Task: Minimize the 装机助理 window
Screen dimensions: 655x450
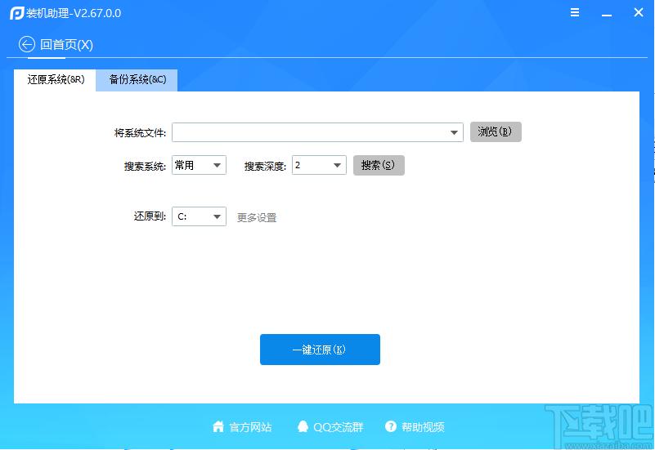Action: [x=607, y=15]
